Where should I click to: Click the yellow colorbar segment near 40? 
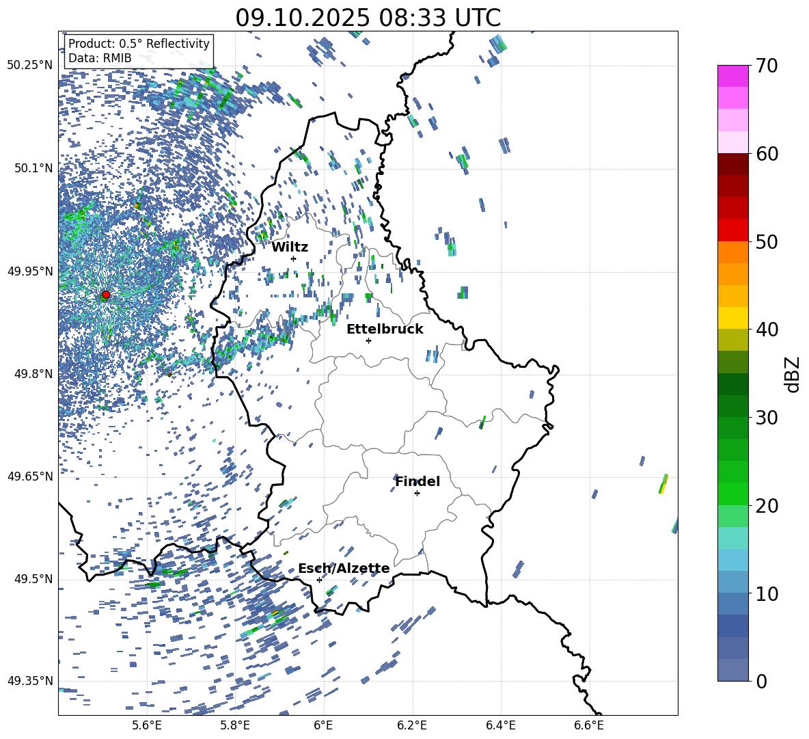[x=733, y=318]
